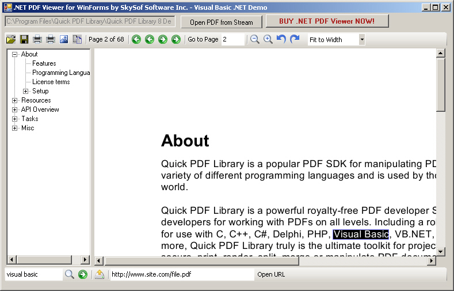This screenshot has height=291, width=454.
Task: Focus the visual basic search text field
Action: 33,274
